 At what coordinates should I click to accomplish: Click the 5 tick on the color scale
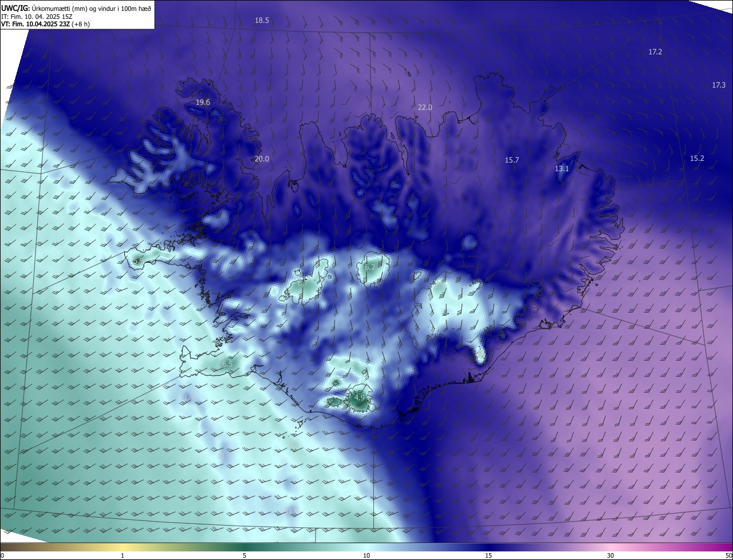[x=245, y=556]
